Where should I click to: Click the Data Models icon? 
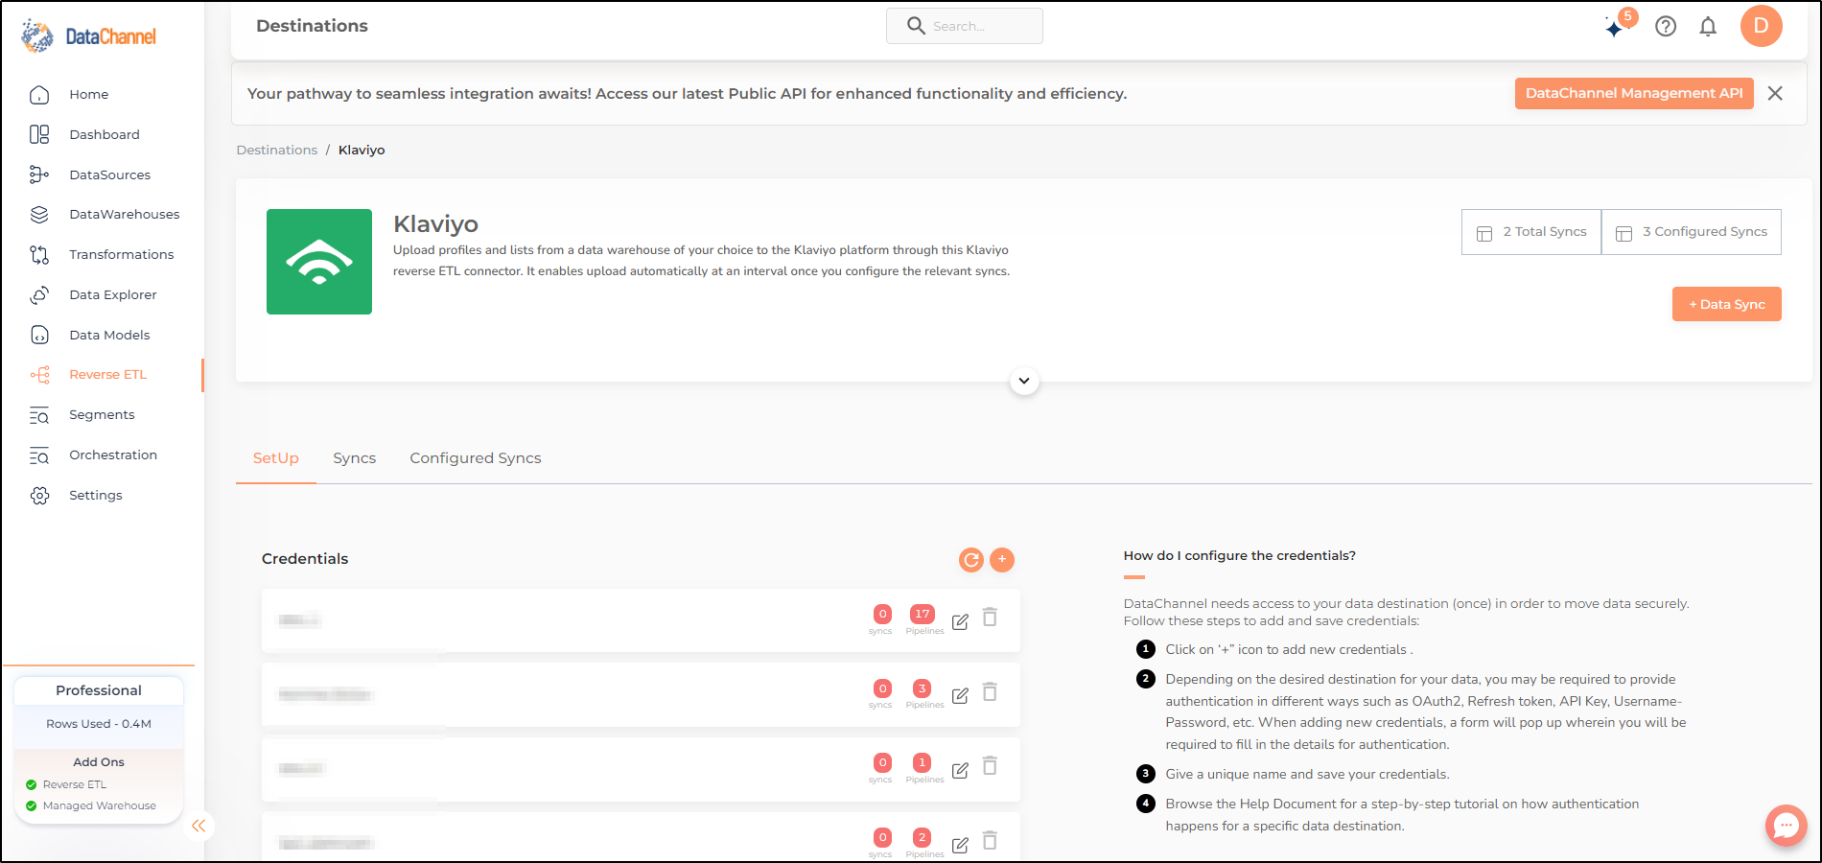click(x=39, y=335)
